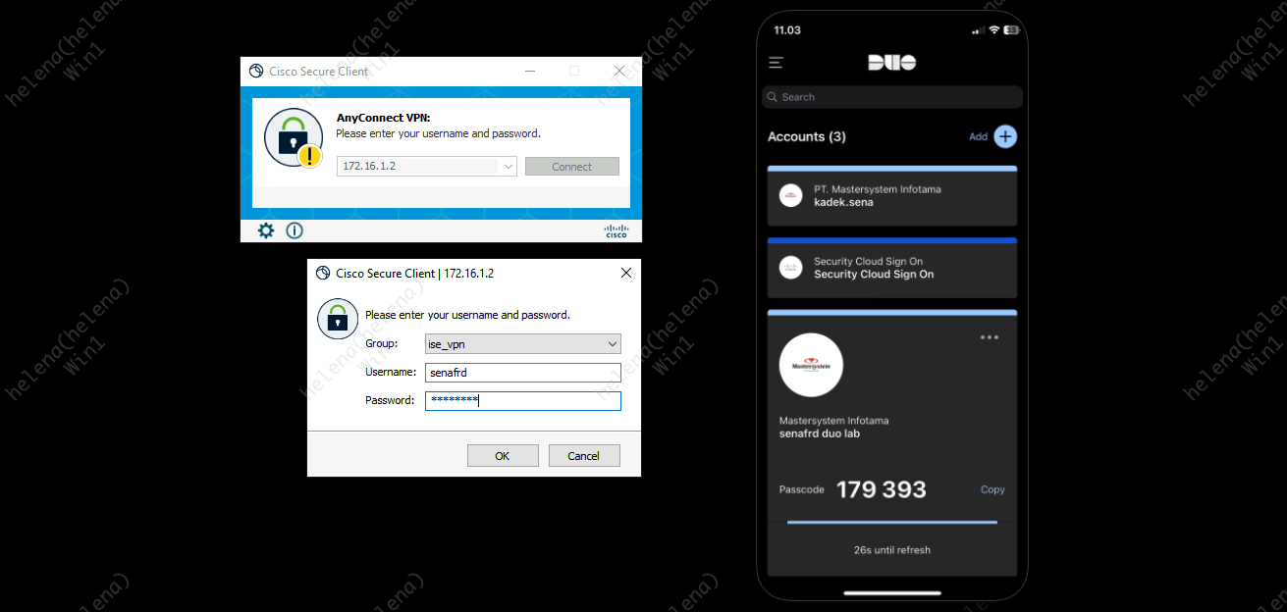
Task: Click the greyed Connect button
Action: click(x=571, y=167)
